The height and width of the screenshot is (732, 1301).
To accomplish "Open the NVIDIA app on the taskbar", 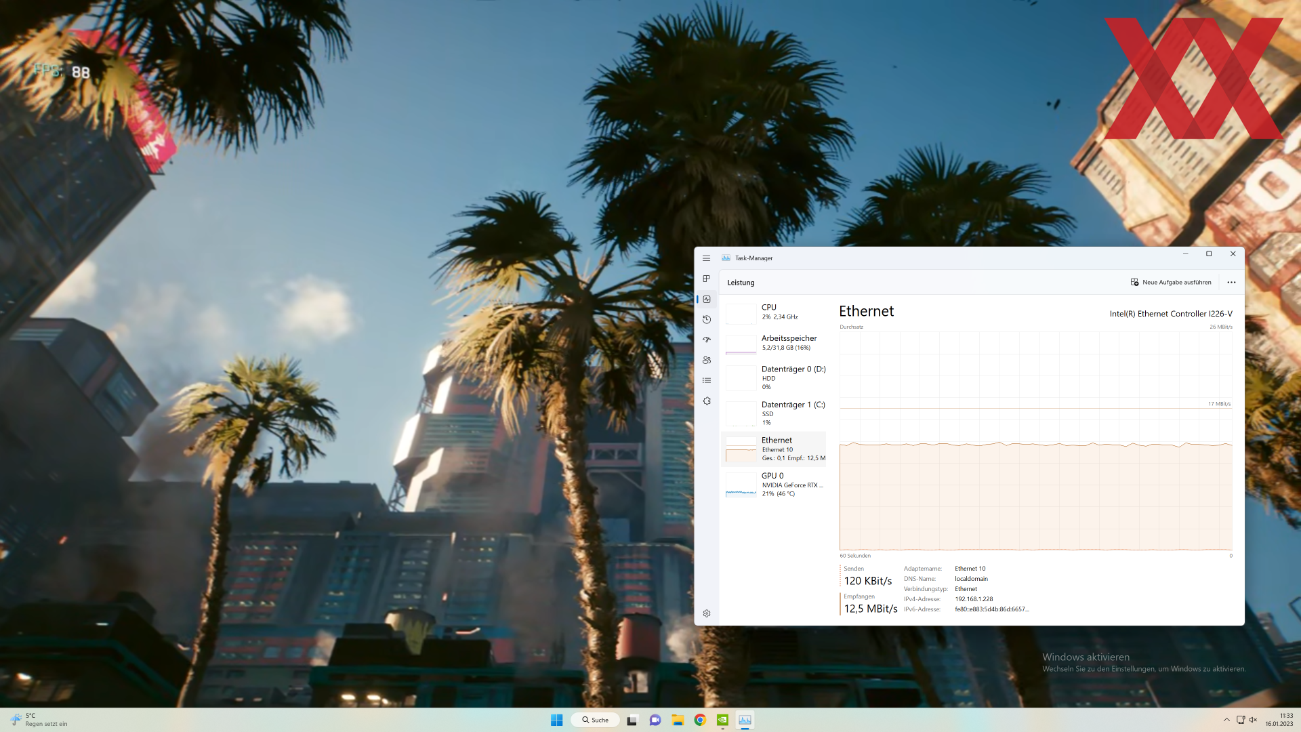I will click(722, 720).
